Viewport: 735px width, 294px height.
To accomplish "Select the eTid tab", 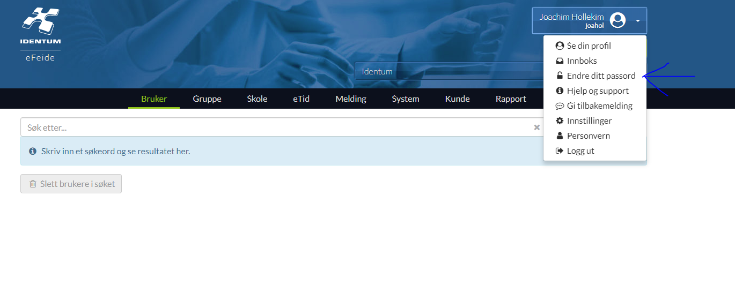I will click(301, 99).
